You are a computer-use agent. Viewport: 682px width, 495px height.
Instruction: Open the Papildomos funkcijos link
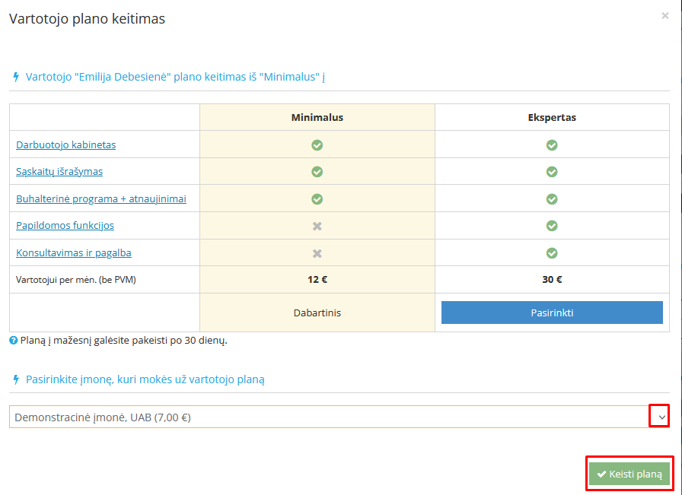click(x=65, y=226)
